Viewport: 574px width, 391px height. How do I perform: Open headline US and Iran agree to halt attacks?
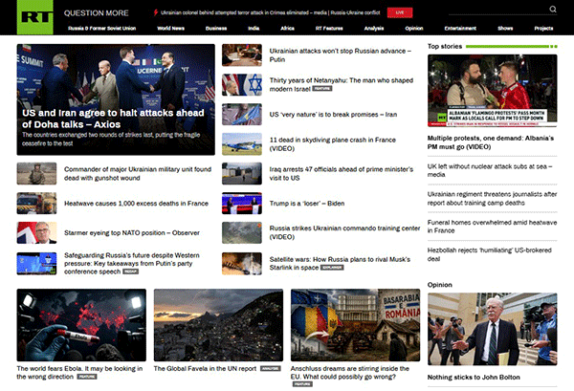click(113, 119)
